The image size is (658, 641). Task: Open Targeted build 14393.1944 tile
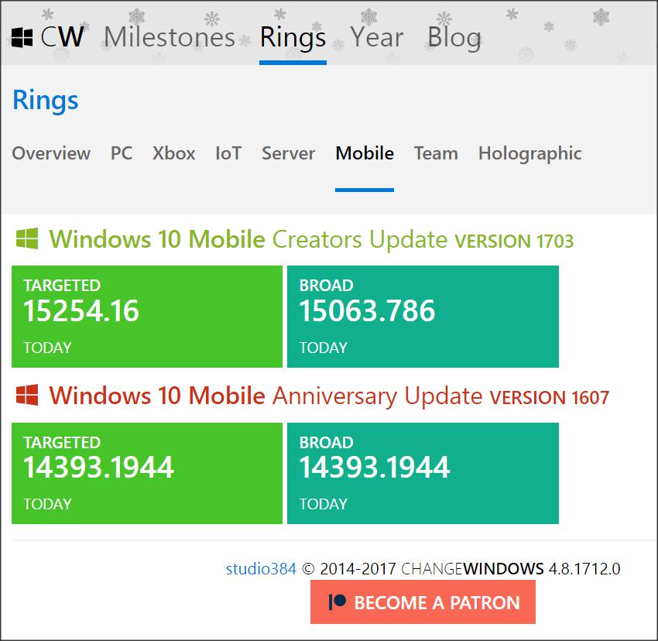[x=147, y=473]
